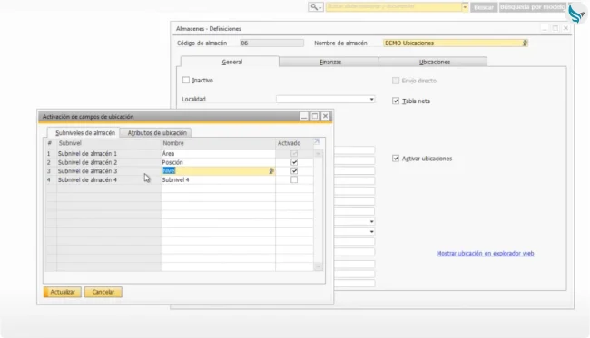This screenshot has width=590, height=338.
Task: Click scroll down arrow in sublevels table
Action: [318, 266]
